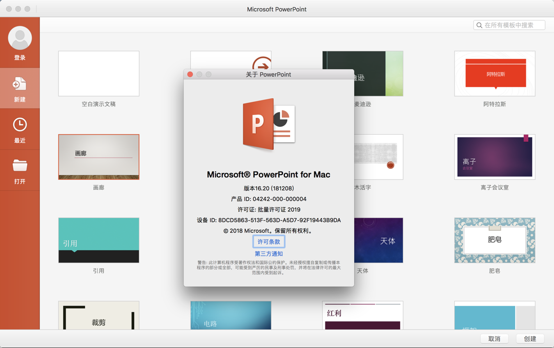
Task: Select the 红利 dividend template thumbnail
Action: [x=363, y=315]
